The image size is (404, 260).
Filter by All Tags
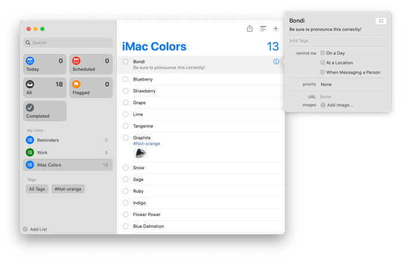[37, 189]
